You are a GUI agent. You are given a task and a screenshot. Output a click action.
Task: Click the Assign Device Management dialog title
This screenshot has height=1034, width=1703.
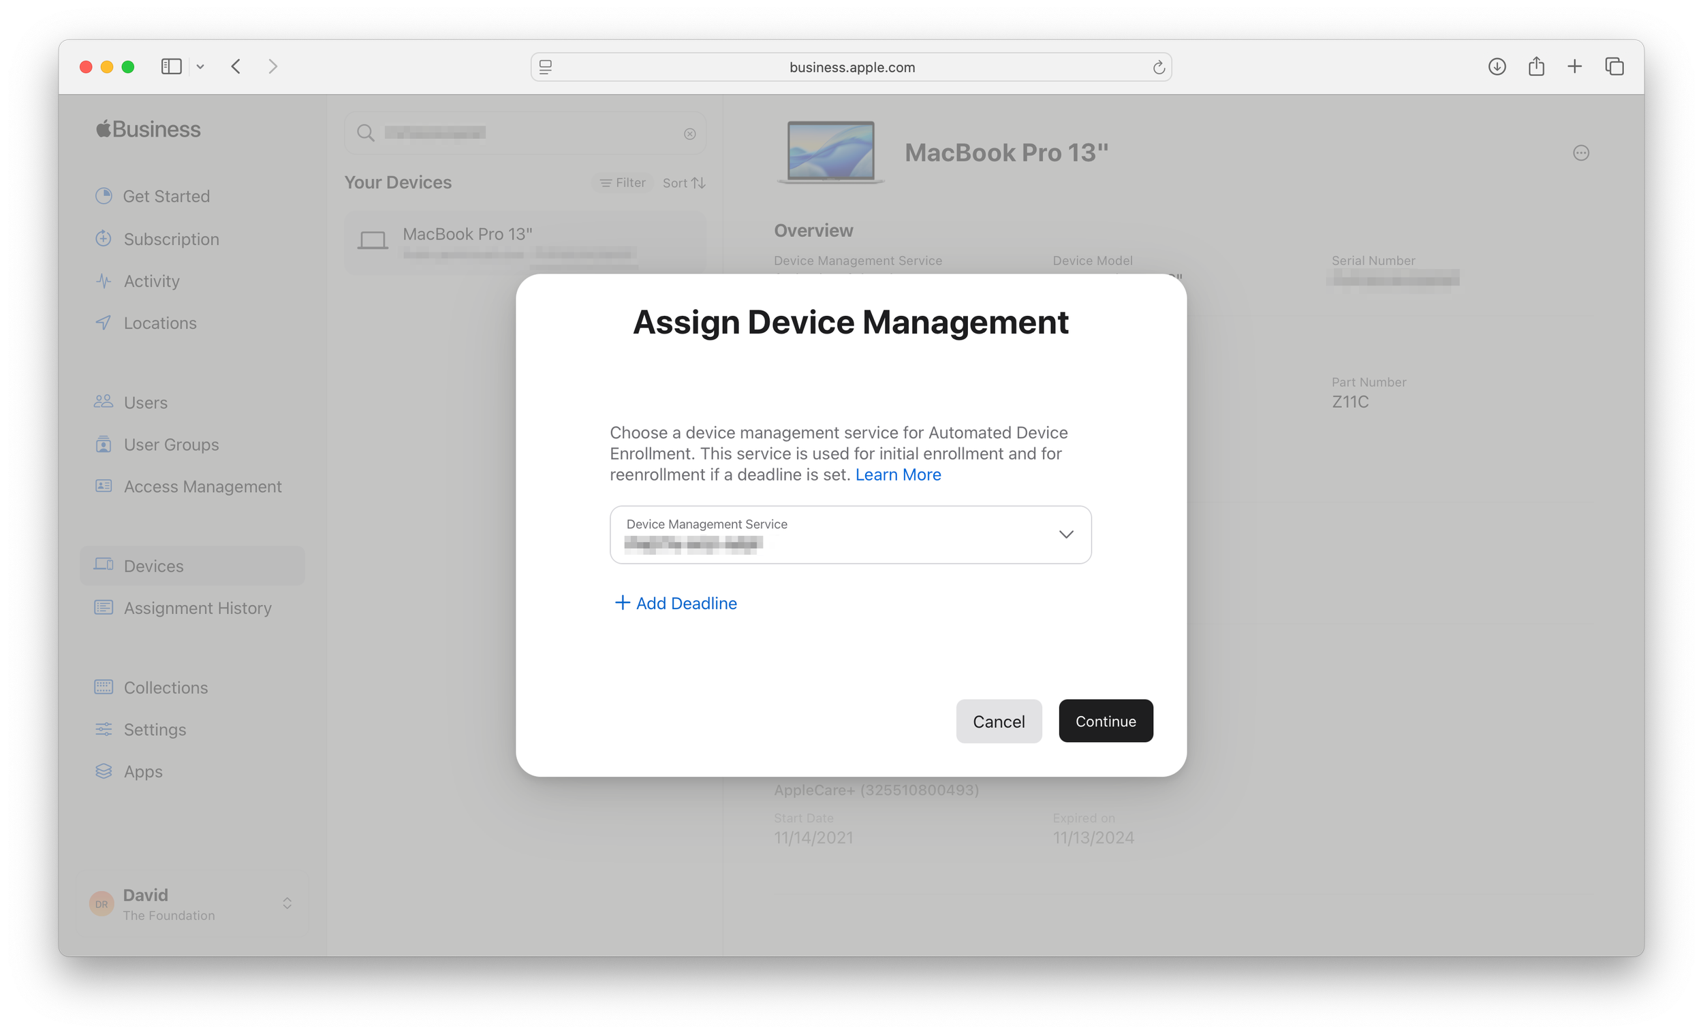[850, 323]
